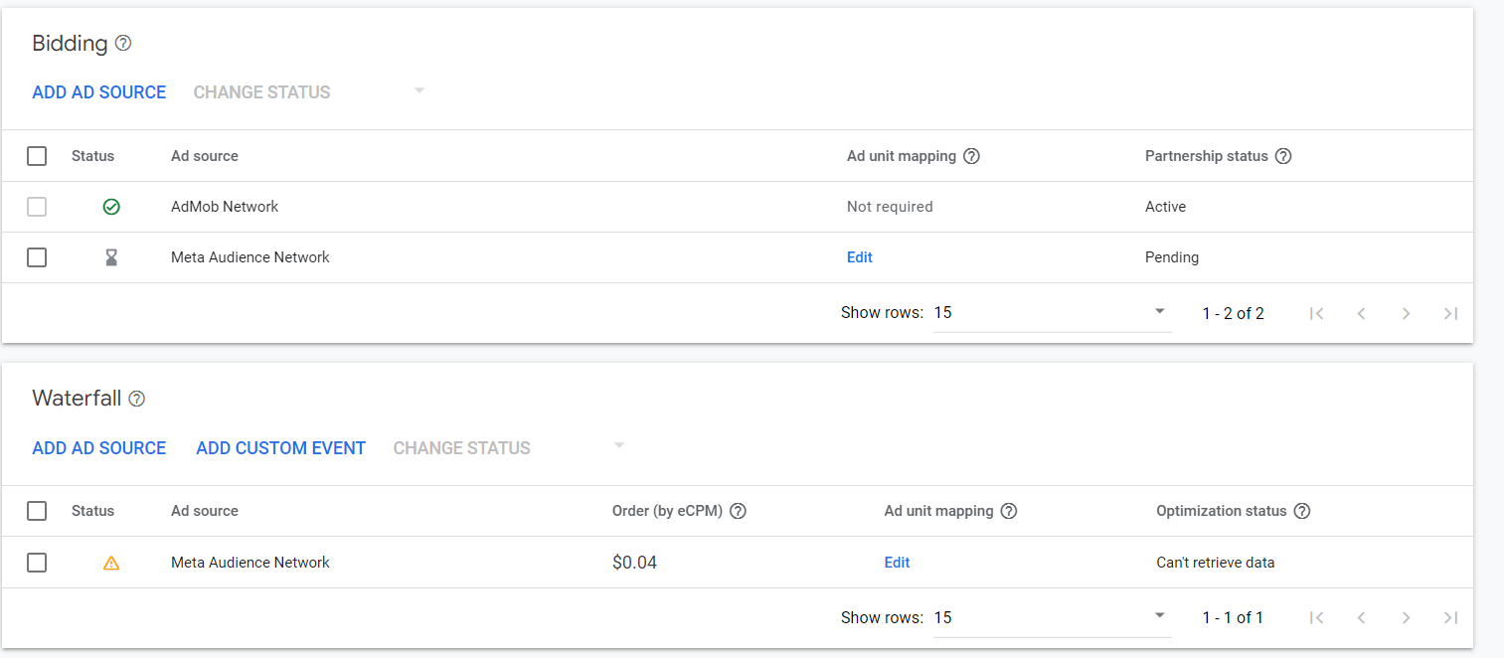This screenshot has height=658, width=1504.
Task: Click Add Ad Source in Bidding section
Action: pos(99,92)
